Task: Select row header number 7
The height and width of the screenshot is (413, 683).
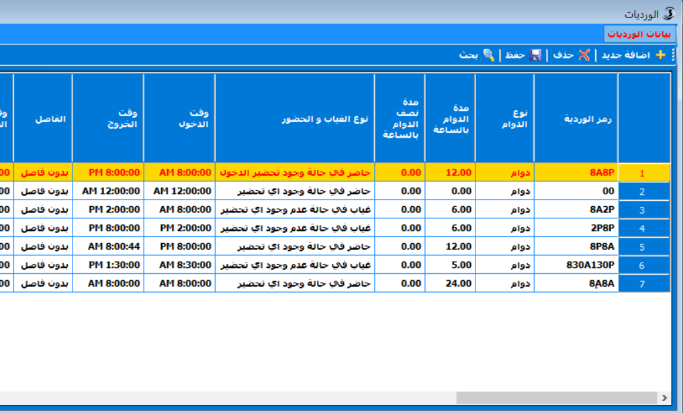Action: pos(644,283)
